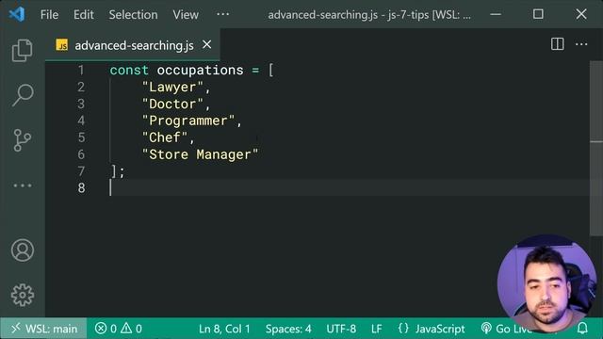This screenshot has width=603, height=339.
Task: Open the File menu
Action: [x=50, y=15]
